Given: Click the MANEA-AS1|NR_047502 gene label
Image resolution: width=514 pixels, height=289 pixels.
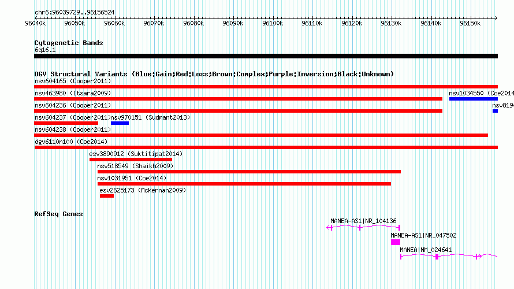Looking at the screenshot, I should [423, 235].
